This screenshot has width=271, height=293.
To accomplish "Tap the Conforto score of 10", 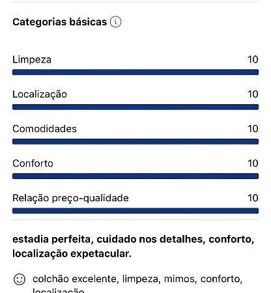I will pos(253,163).
